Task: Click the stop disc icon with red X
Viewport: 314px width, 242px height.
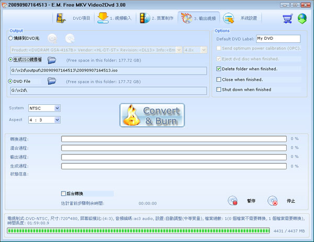Action: [273, 200]
